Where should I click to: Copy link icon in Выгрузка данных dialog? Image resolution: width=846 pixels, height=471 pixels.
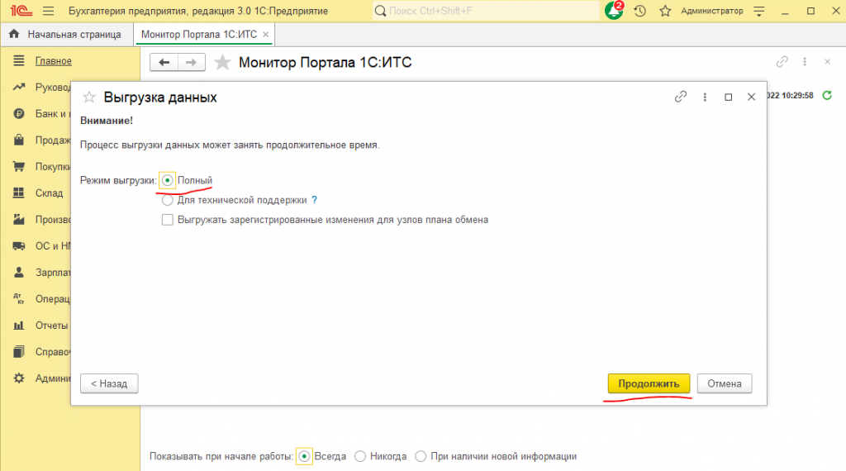tap(681, 97)
